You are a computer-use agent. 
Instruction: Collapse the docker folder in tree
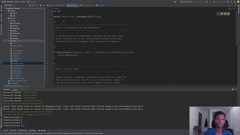pyautogui.click(x=7, y=11)
